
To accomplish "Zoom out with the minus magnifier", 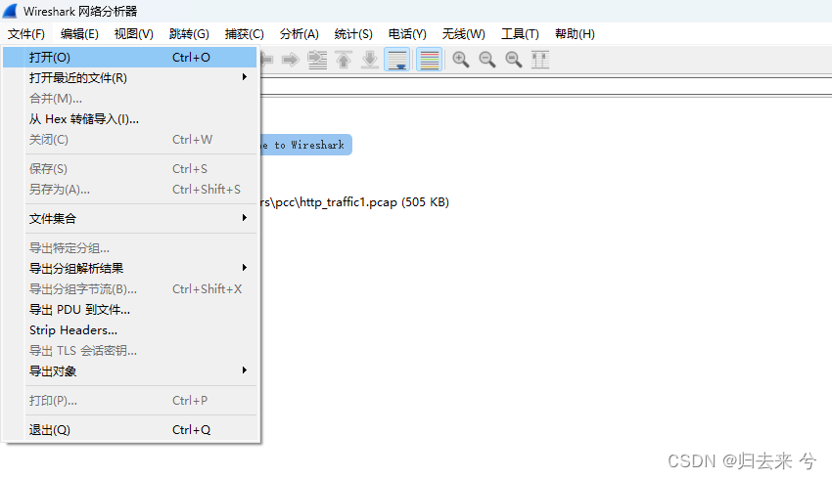I will 487,60.
